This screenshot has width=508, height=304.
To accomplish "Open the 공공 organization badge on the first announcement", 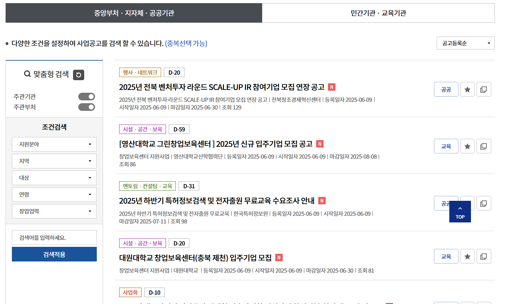I will coord(446,89).
